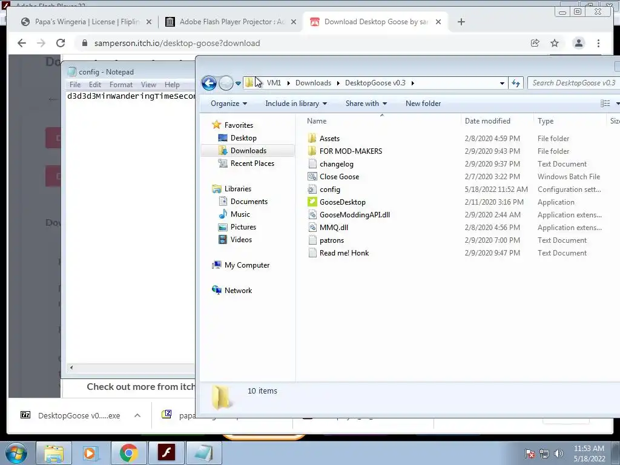The height and width of the screenshot is (465, 620).
Task: Switch to Adobe Flash Player Projector tab
Action: (x=231, y=22)
